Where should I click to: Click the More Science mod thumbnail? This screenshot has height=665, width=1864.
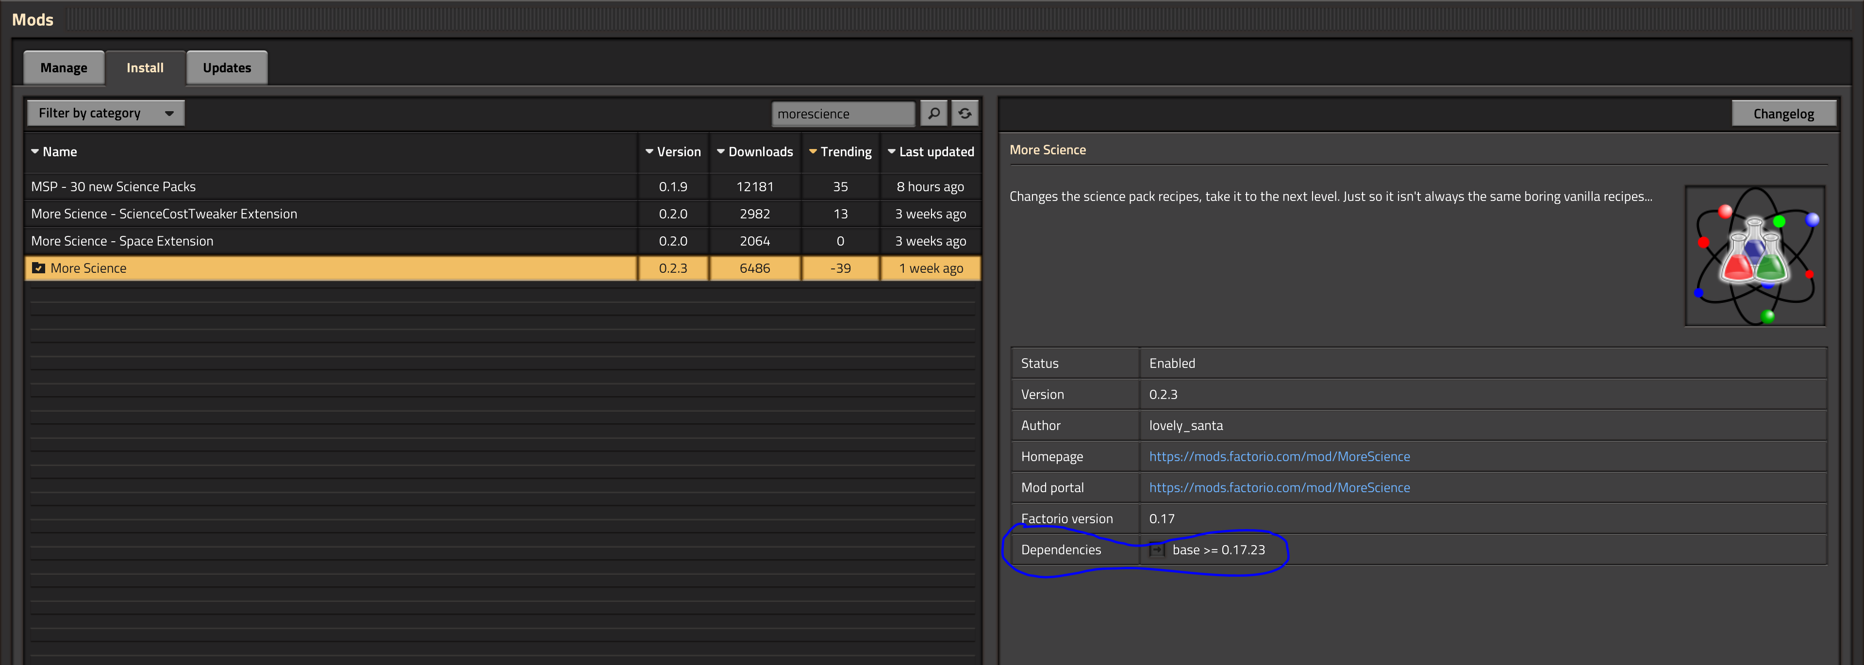point(1755,256)
